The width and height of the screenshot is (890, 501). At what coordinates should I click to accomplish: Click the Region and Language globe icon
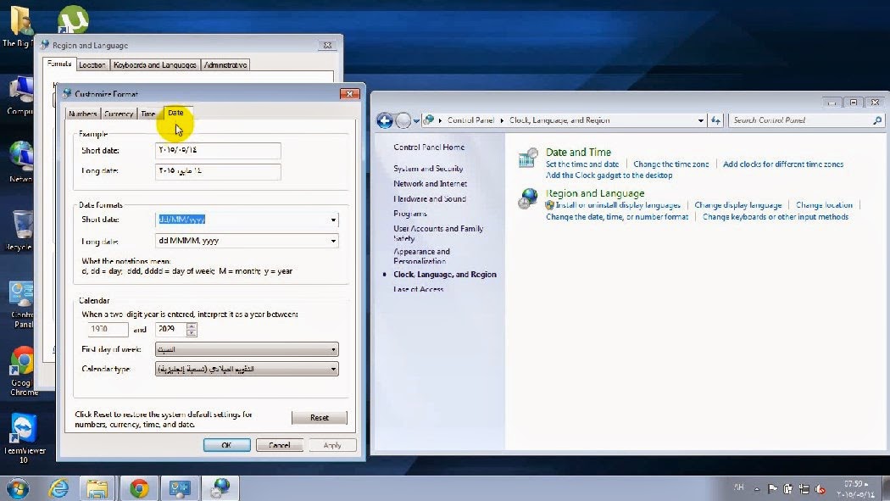(528, 198)
